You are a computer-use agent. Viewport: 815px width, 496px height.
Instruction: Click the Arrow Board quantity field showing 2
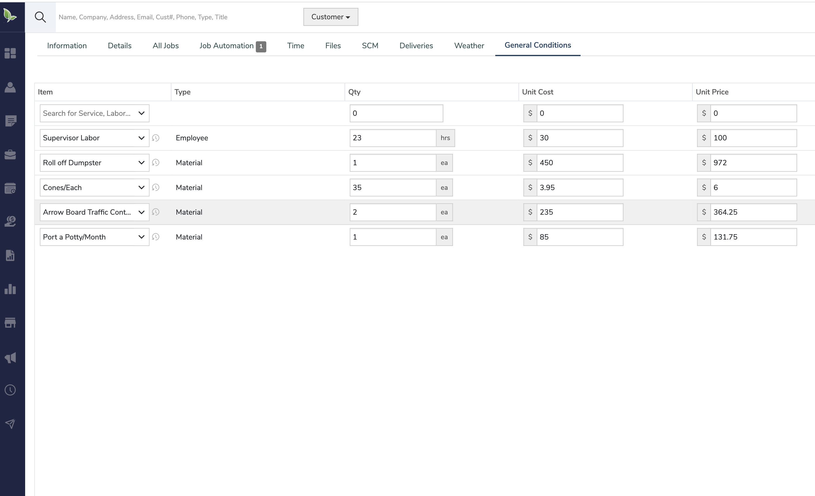coord(393,212)
